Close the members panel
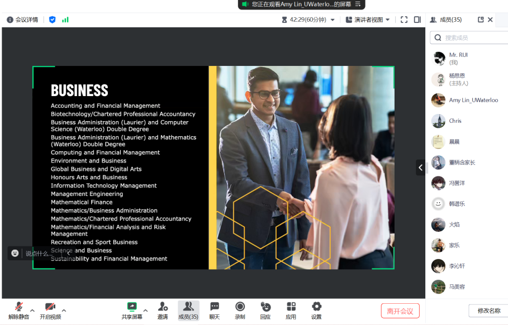508x325 pixels. coord(490,20)
